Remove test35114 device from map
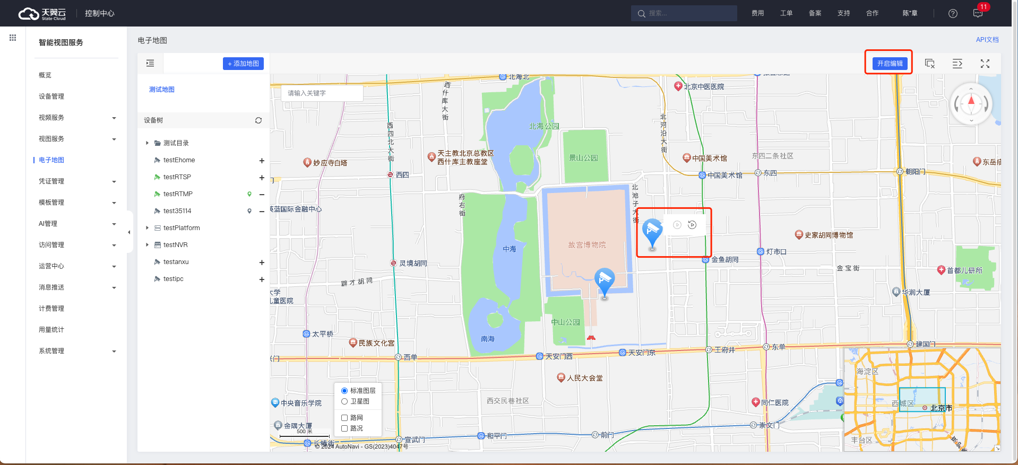The width and height of the screenshot is (1018, 465). (262, 212)
